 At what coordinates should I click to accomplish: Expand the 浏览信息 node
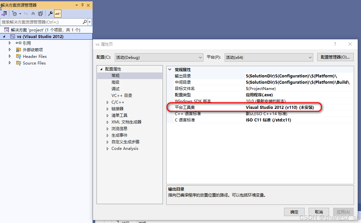click(108, 129)
